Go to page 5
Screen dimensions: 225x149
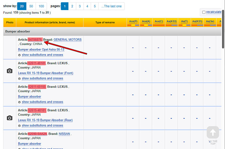click(x=94, y=6)
